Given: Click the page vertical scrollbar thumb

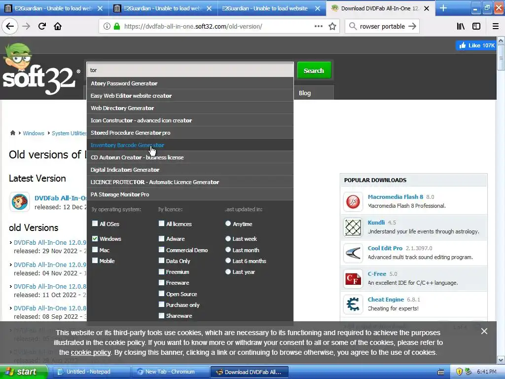Looking at the screenshot, I should pos(501,57).
